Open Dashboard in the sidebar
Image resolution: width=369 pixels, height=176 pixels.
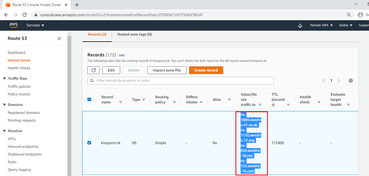pyautogui.click(x=17, y=53)
